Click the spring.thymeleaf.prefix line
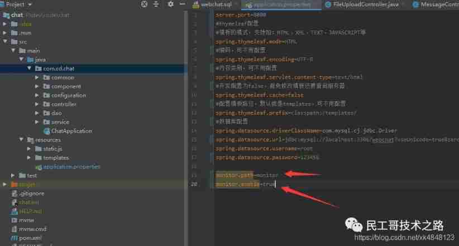Screen dimensions: 459x246 point(286,113)
